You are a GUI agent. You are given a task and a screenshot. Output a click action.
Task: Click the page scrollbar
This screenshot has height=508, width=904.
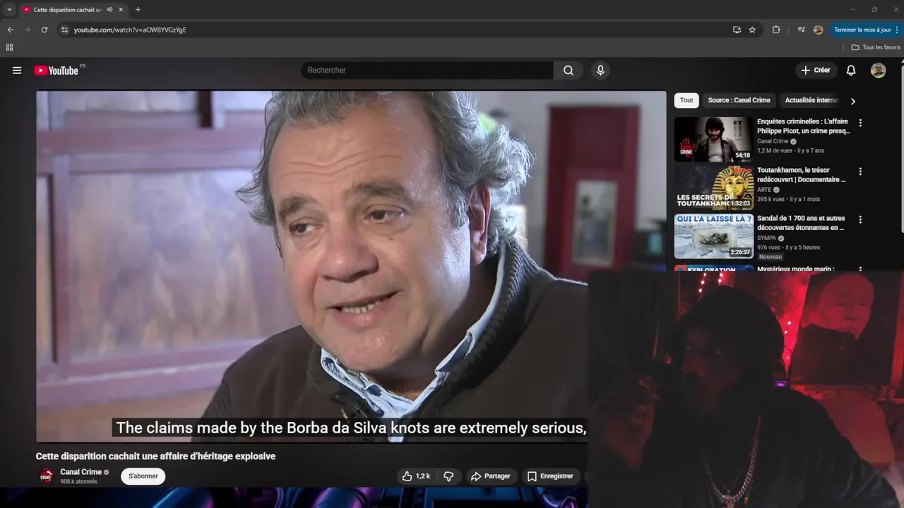click(x=901, y=148)
